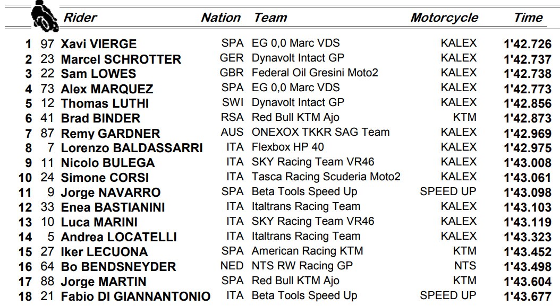Click the Motorcycle column header

pyautogui.click(x=444, y=18)
